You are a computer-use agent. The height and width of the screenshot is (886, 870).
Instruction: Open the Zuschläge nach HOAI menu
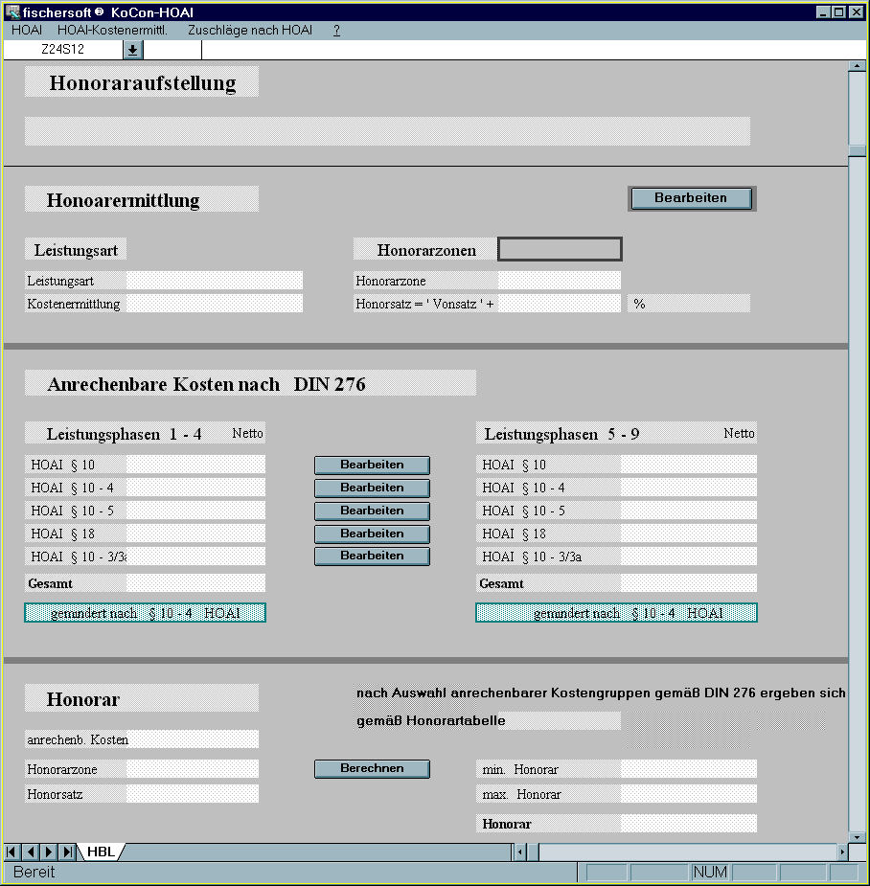(x=250, y=31)
